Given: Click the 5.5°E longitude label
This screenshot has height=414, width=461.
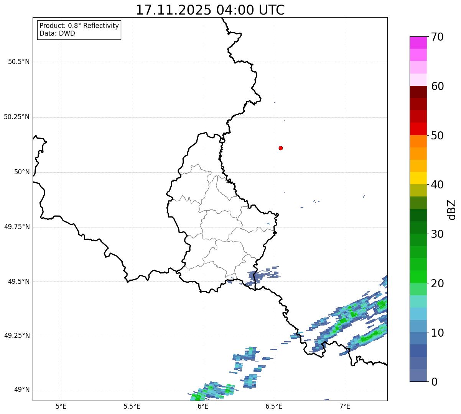Looking at the screenshot, I should coord(132,406).
